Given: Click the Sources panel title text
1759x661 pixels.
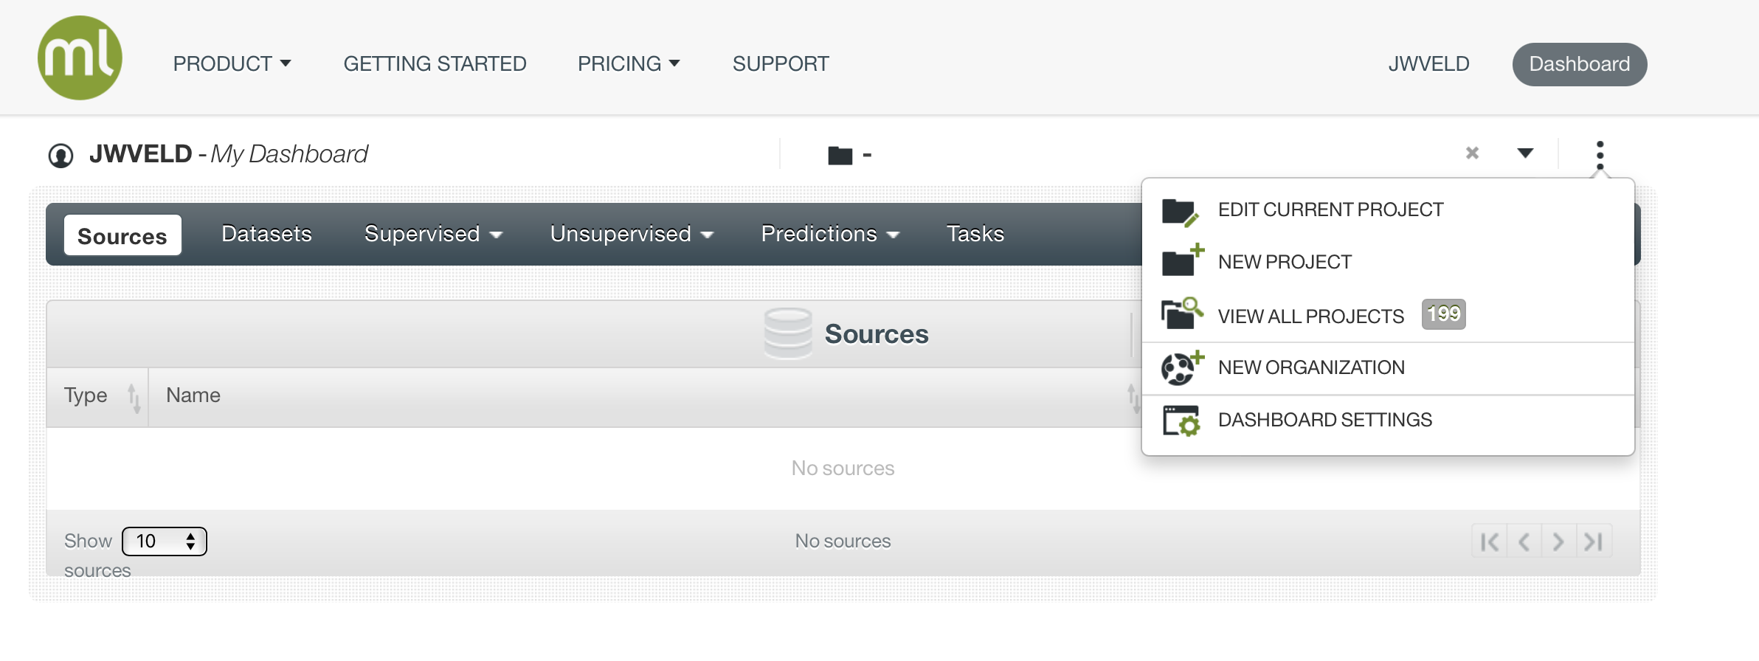Looking at the screenshot, I should pyautogui.click(x=877, y=334).
